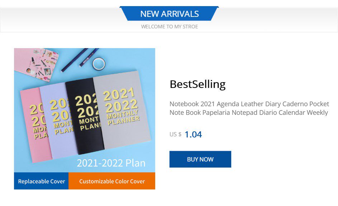Click MONTHLY PLANNER text on the black planner
This screenshot has height=206, width=338.
pos(89,124)
